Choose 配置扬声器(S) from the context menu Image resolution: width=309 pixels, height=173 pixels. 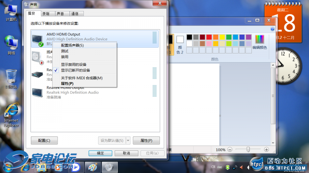click(x=85, y=45)
